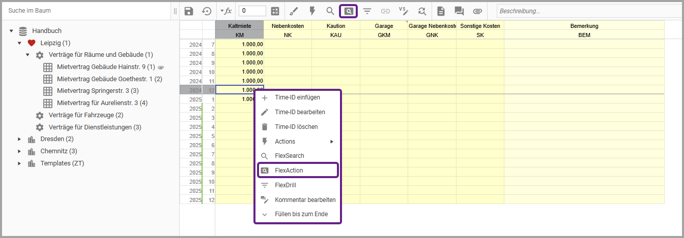684x238 pixels.
Task: Expand the Dresden tree node
Action: (19, 139)
